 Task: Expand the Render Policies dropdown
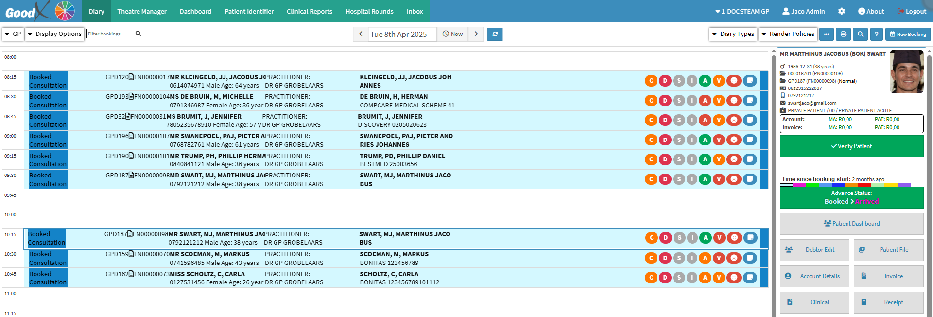coord(788,34)
